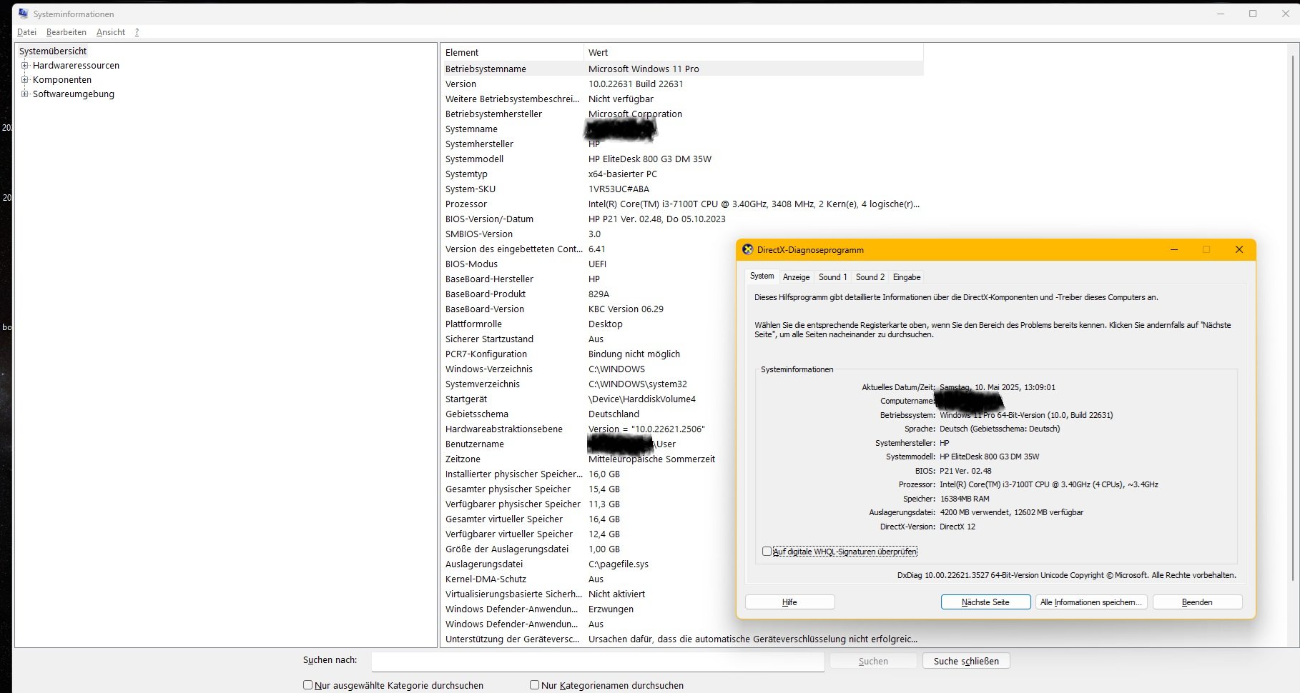Click the 'Sicherer Startzustand' row
Screen dimensions: 1300x693
point(589,339)
